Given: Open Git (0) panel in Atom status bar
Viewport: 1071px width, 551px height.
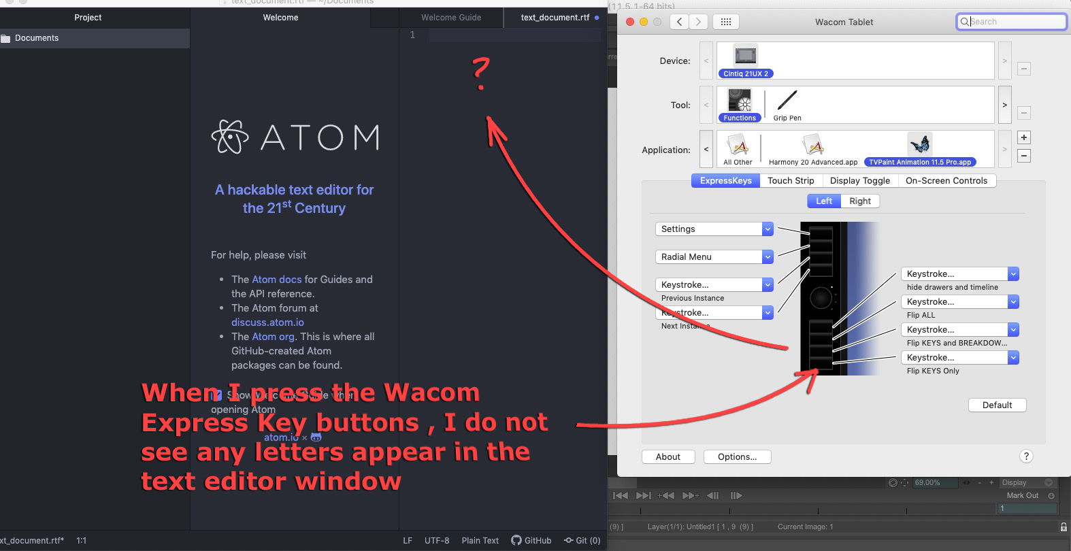Looking at the screenshot, I should tap(582, 540).
